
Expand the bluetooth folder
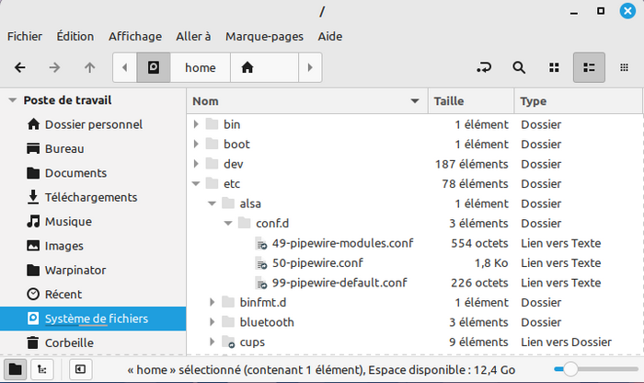[213, 322]
